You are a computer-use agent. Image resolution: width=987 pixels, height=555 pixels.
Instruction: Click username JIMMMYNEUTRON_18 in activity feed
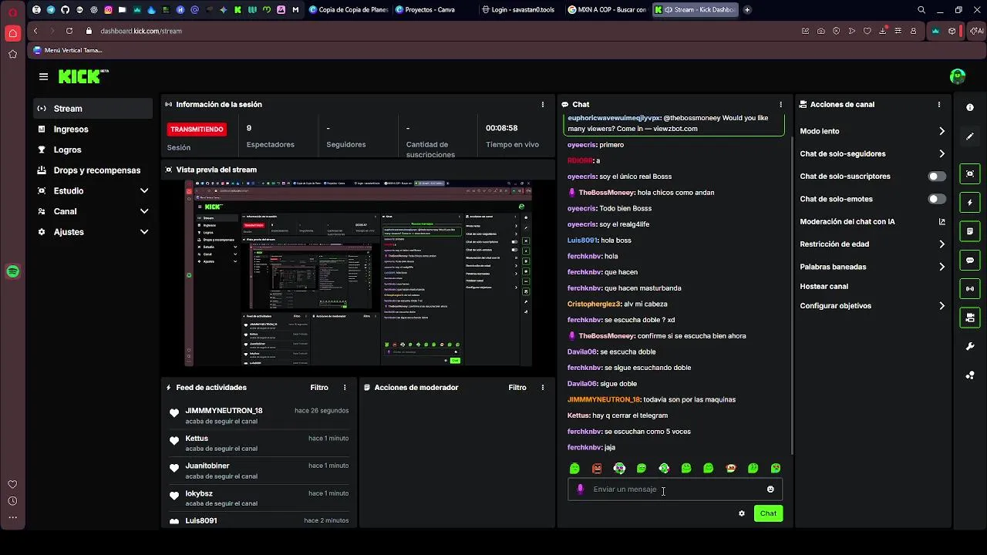coord(224,411)
